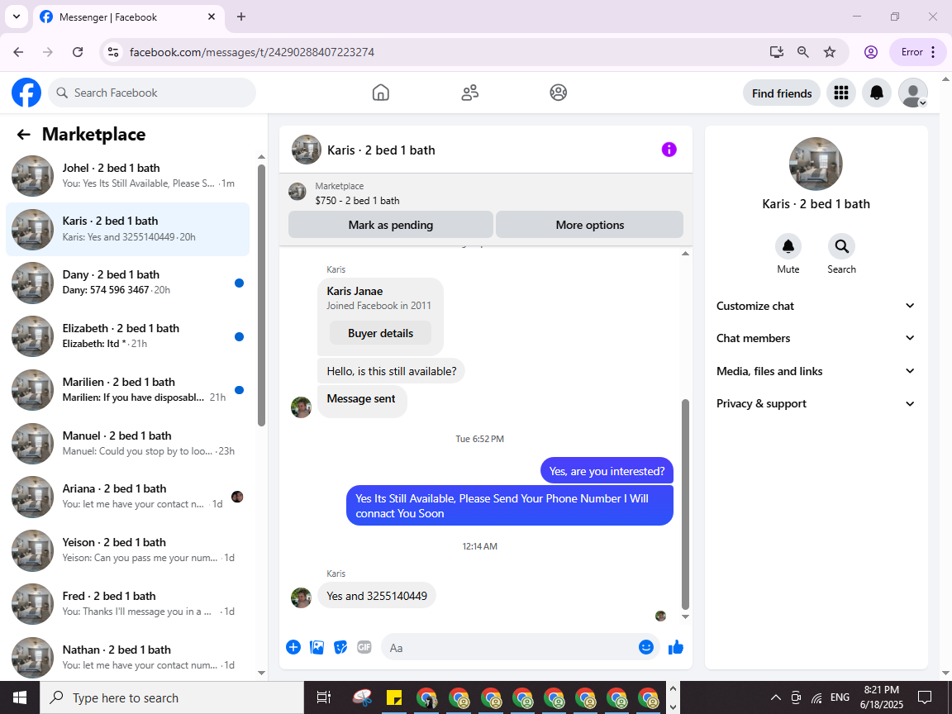
Task: Select the Messenger | Facebook tab
Action: (x=127, y=17)
